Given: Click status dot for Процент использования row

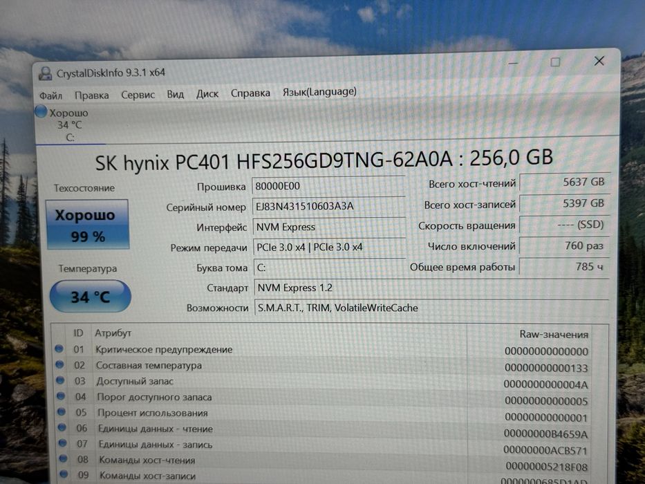Looking at the screenshot, I should point(62,411).
